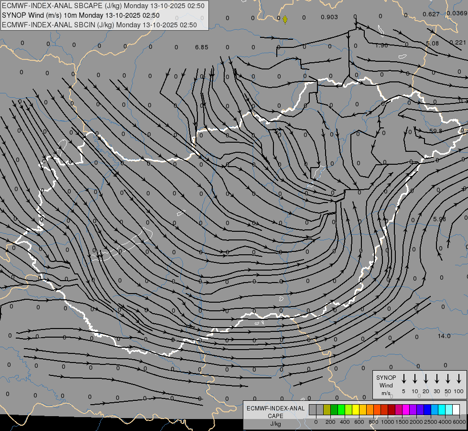Click the 6000 tick label in CAPE legend
This screenshot has width=468, height=431.
(459, 422)
